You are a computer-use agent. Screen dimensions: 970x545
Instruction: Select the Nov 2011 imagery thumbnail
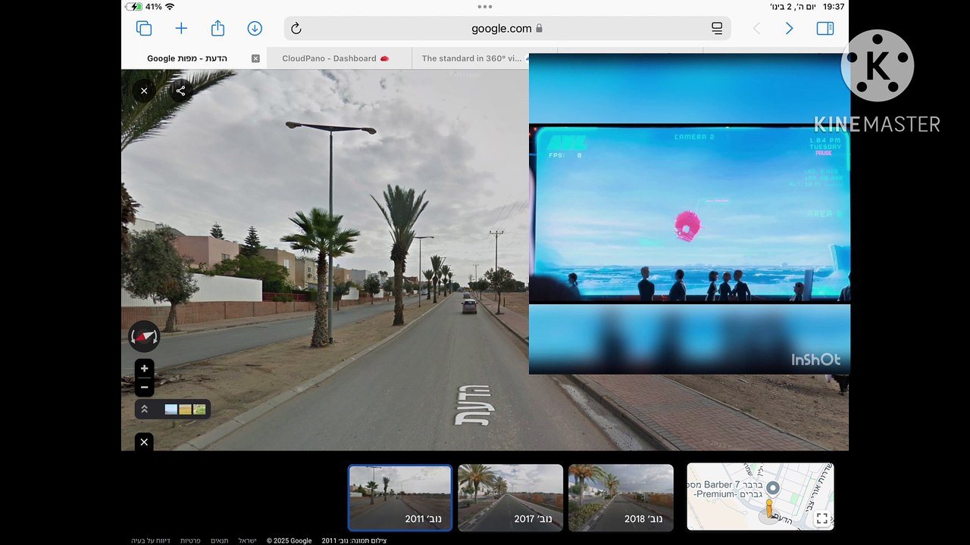pyautogui.click(x=400, y=497)
